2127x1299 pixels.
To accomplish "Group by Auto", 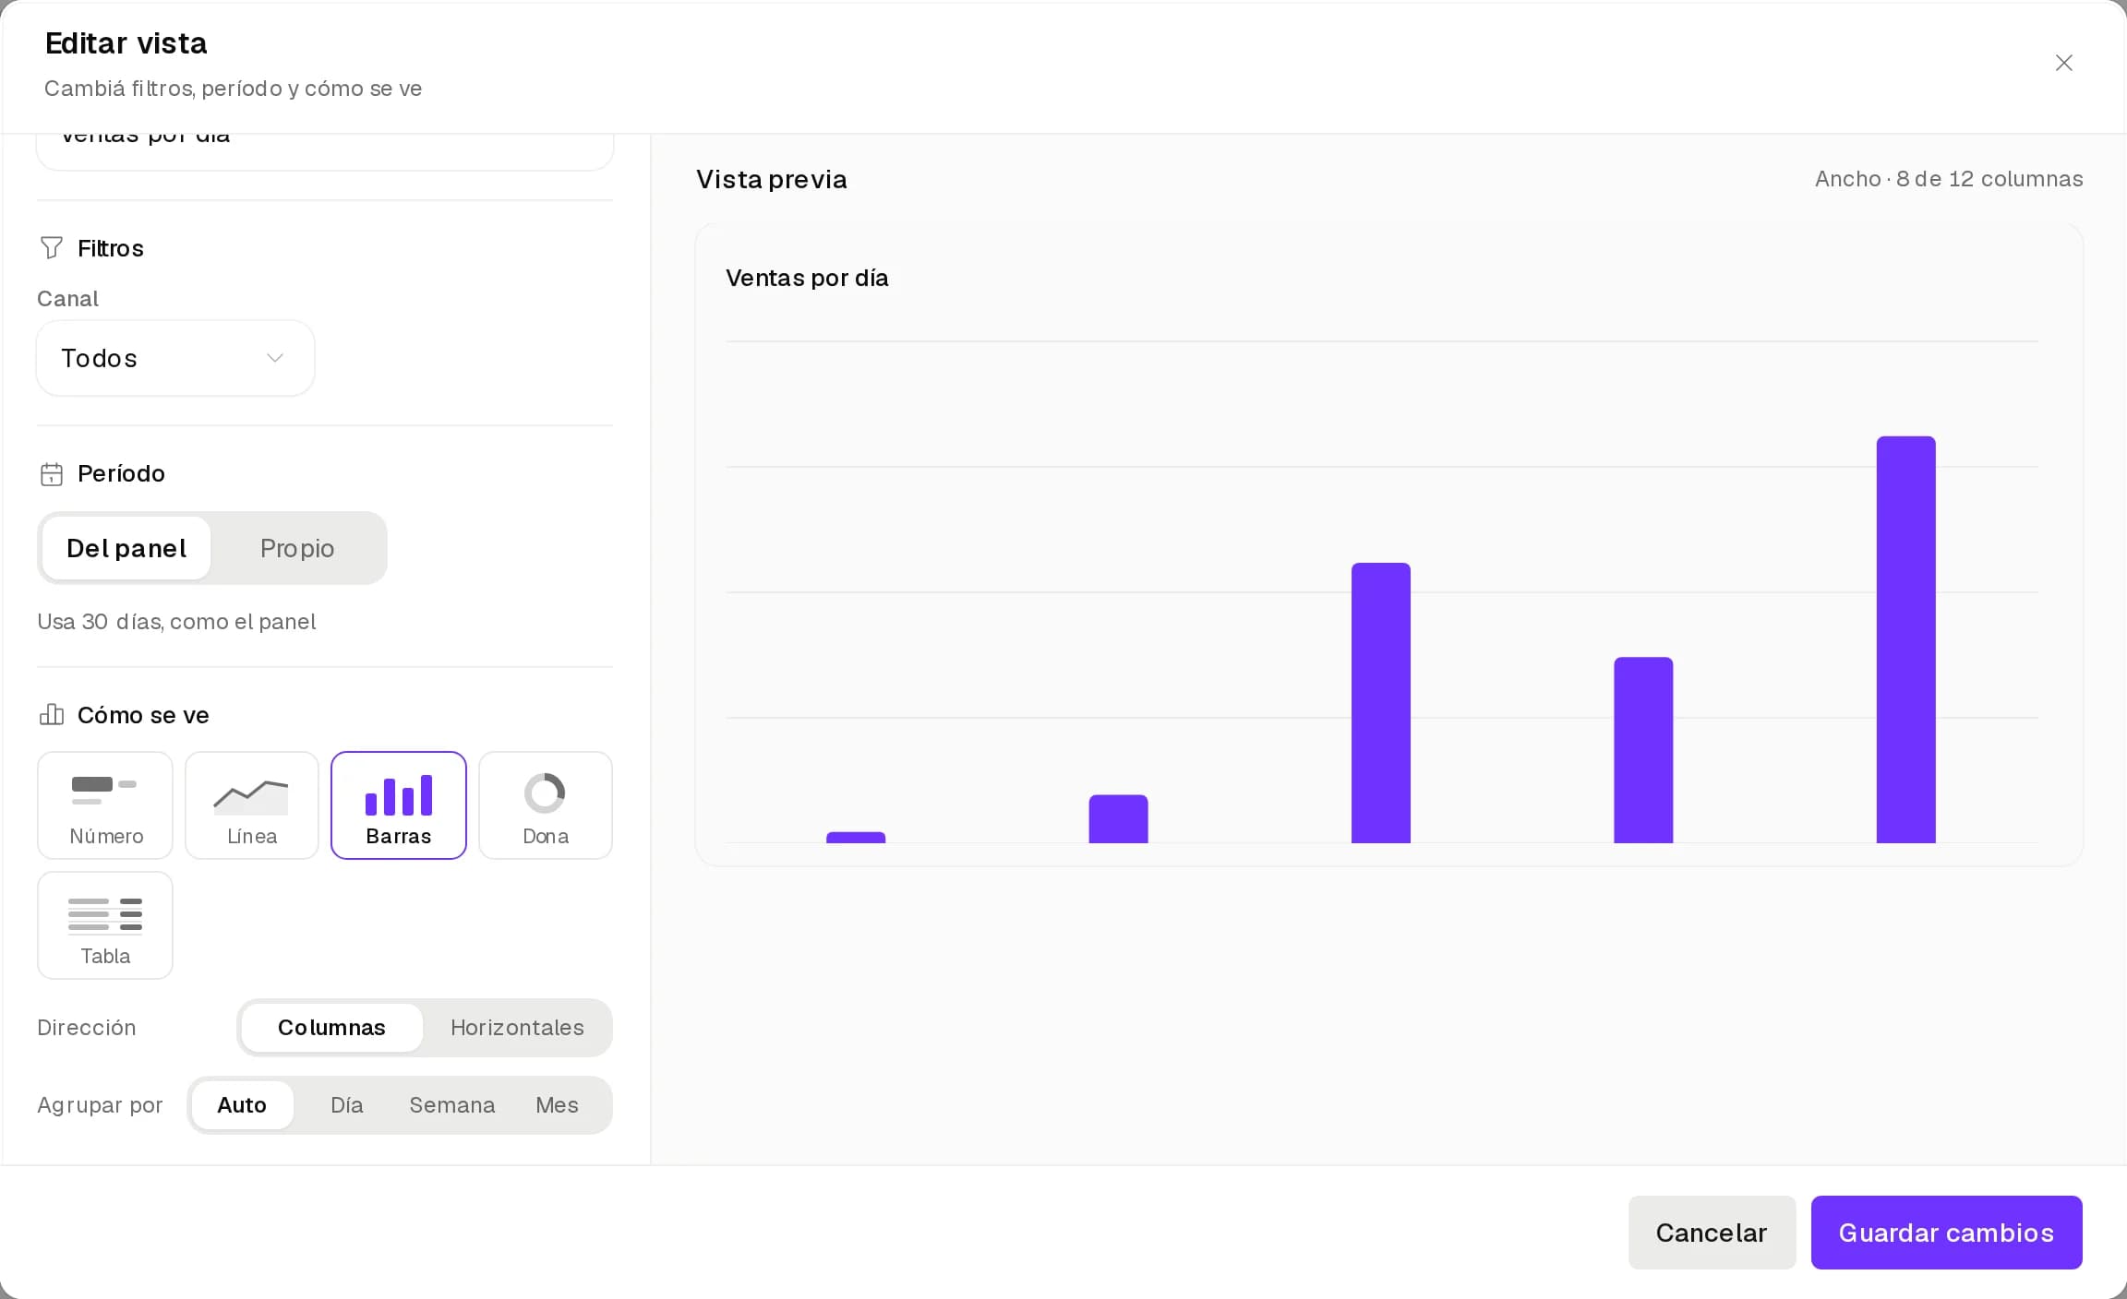I will click(x=242, y=1105).
